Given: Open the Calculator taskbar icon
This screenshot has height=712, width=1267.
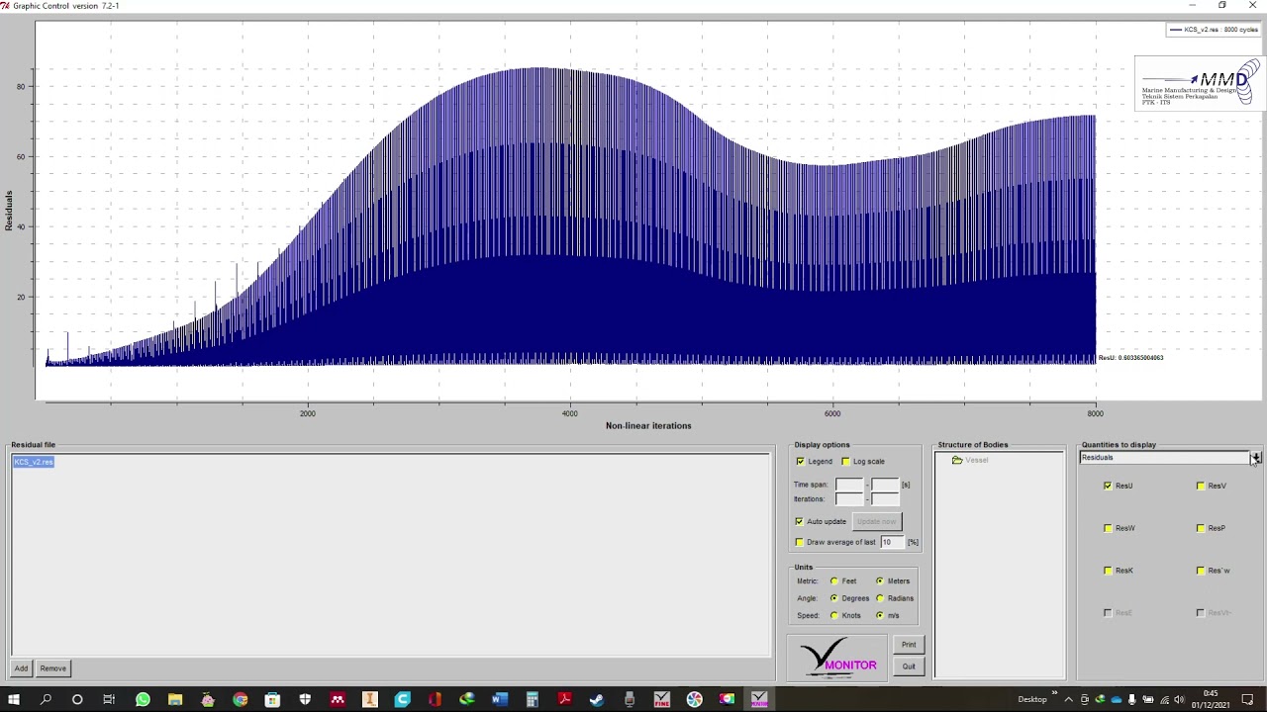Looking at the screenshot, I should coord(532,700).
